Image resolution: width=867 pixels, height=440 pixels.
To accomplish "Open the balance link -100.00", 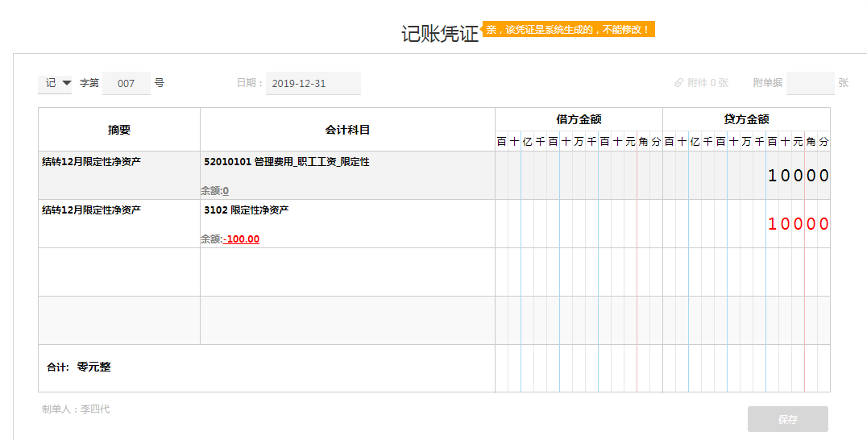I will [241, 239].
